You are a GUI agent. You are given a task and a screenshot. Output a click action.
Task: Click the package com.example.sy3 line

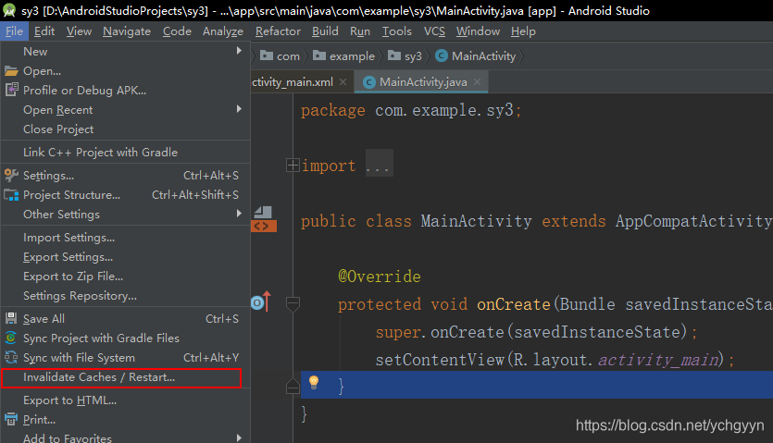[x=411, y=110]
